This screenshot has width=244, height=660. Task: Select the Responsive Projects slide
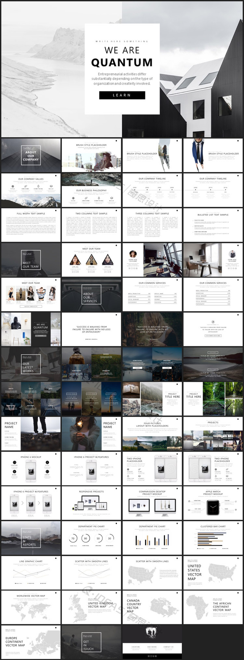91,503
